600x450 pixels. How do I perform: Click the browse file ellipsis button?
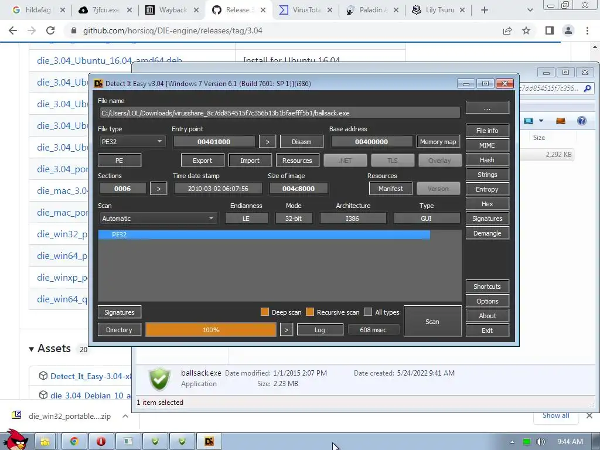pyautogui.click(x=487, y=108)
